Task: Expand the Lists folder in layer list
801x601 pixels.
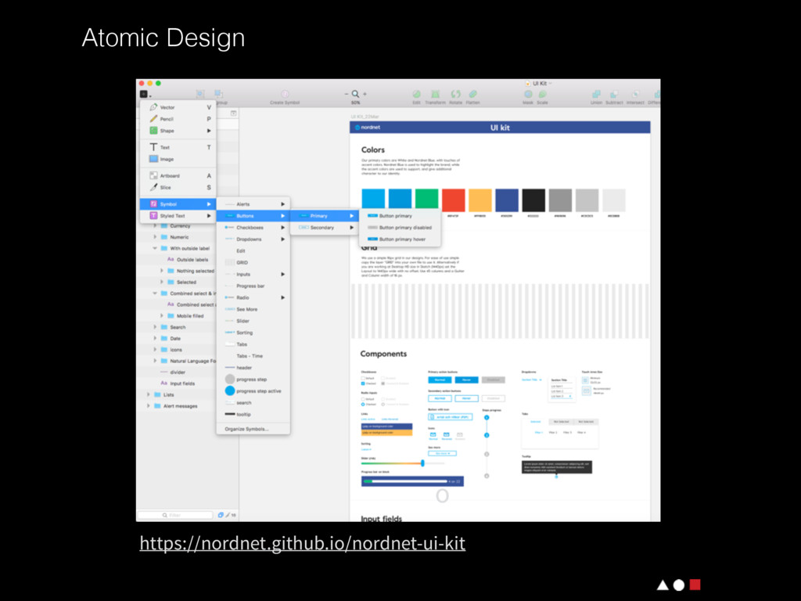Action: (x=149, y=394)
